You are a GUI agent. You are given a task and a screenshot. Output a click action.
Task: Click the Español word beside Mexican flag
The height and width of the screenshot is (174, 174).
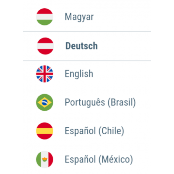[80, 159]
